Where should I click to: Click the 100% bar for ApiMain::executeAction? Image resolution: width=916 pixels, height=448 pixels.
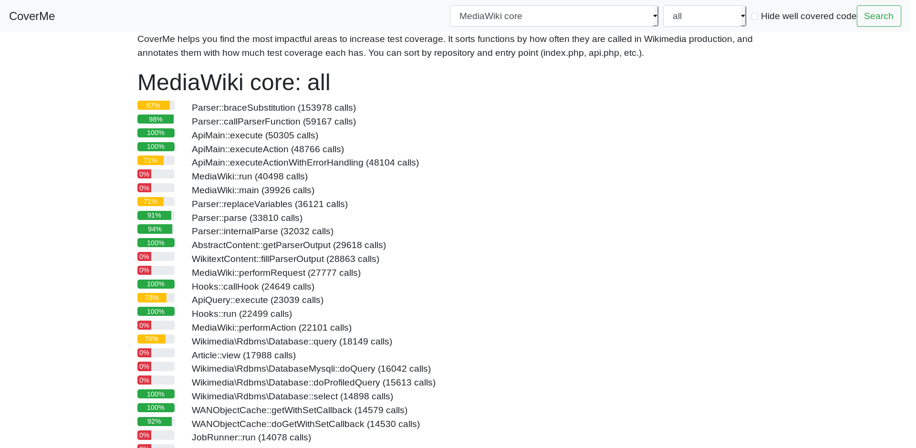point(156,146)
